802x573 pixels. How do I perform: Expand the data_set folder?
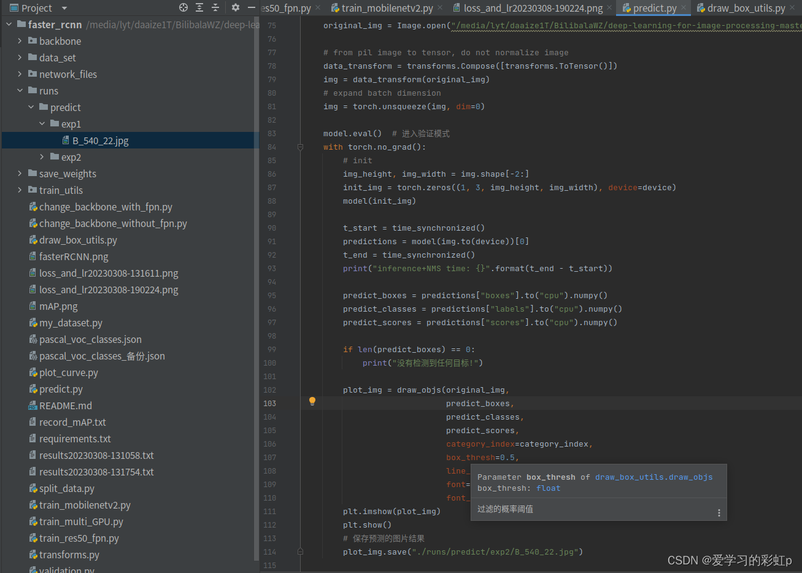point(20,58)
